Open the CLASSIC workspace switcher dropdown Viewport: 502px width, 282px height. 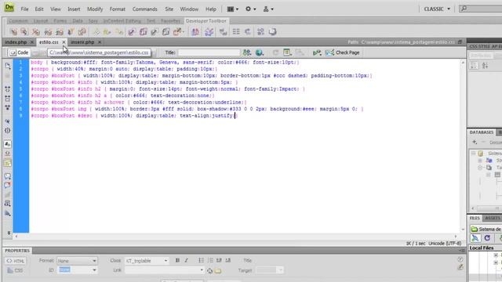coord(437,9)
